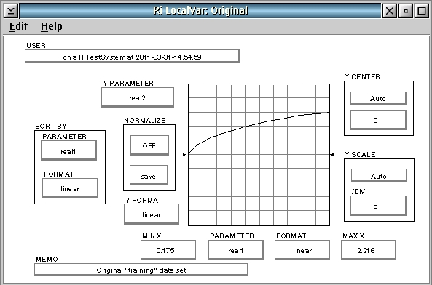
Task: Close the Ri LocalVar window
Action: (390, 11)
